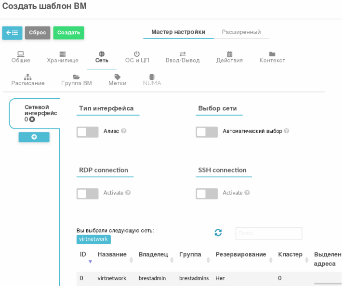Viewport: 345px width, 288px height.
Task: Remove network interface 0 via x icon
Action: point(32,119)
